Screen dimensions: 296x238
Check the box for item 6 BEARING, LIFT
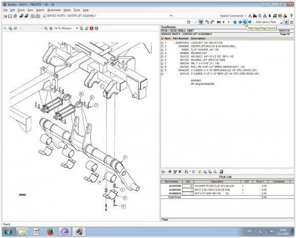tap(162, 60)
